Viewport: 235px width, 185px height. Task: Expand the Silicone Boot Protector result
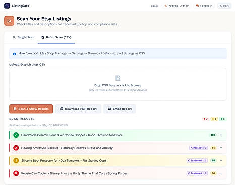221,161
